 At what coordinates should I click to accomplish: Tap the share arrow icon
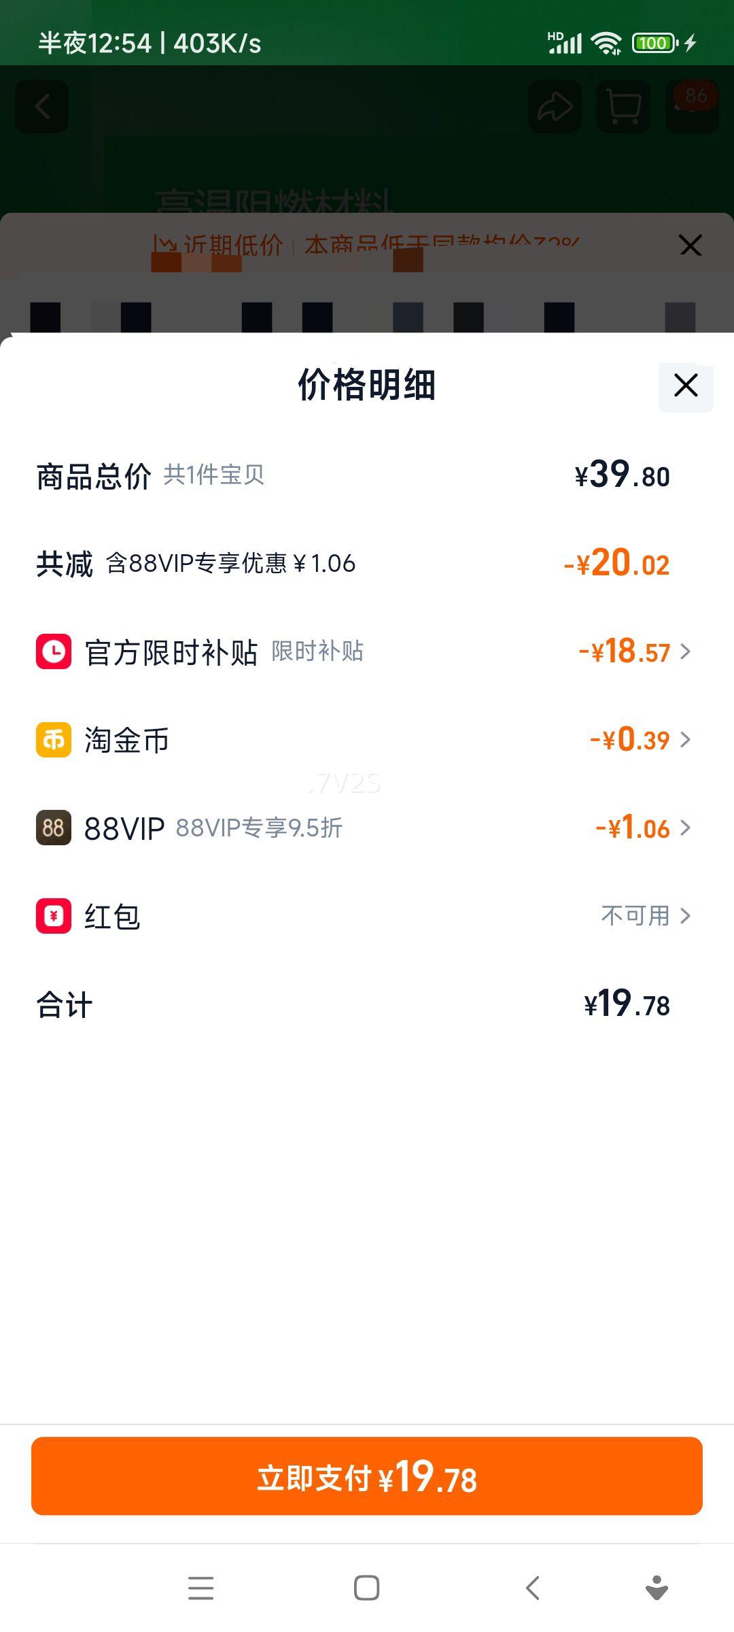pos(555,107)
